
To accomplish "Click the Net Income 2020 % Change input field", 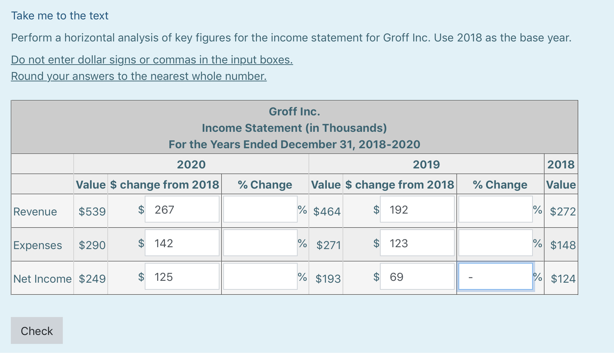I will point(260,276).
